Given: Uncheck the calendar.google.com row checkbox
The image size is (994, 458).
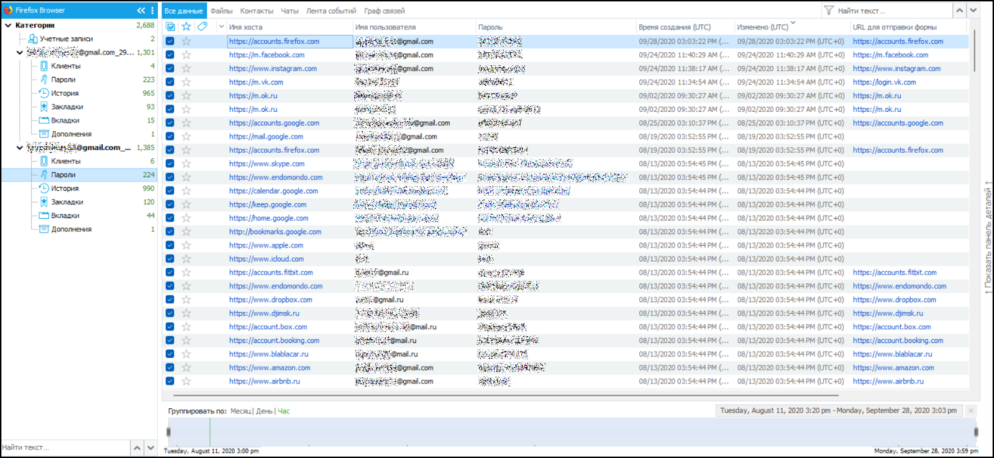Looking at the screenshot, I should (170, 191).
